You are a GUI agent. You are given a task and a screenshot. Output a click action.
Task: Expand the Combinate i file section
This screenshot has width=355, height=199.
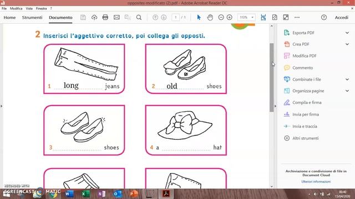click(347, 80)
